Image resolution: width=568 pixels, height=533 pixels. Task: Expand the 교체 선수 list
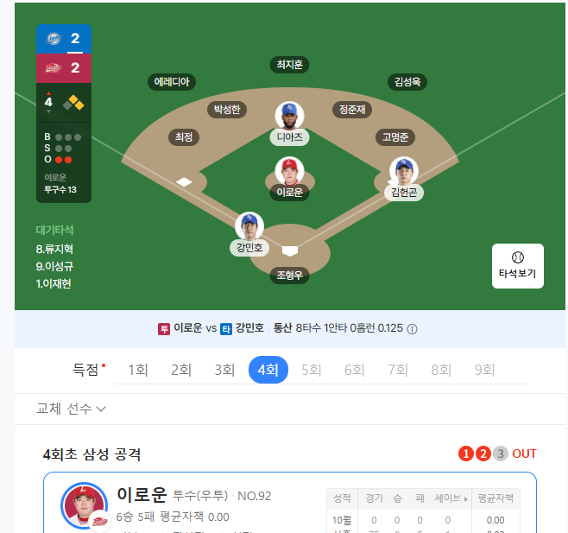click(x=71, y=409)
